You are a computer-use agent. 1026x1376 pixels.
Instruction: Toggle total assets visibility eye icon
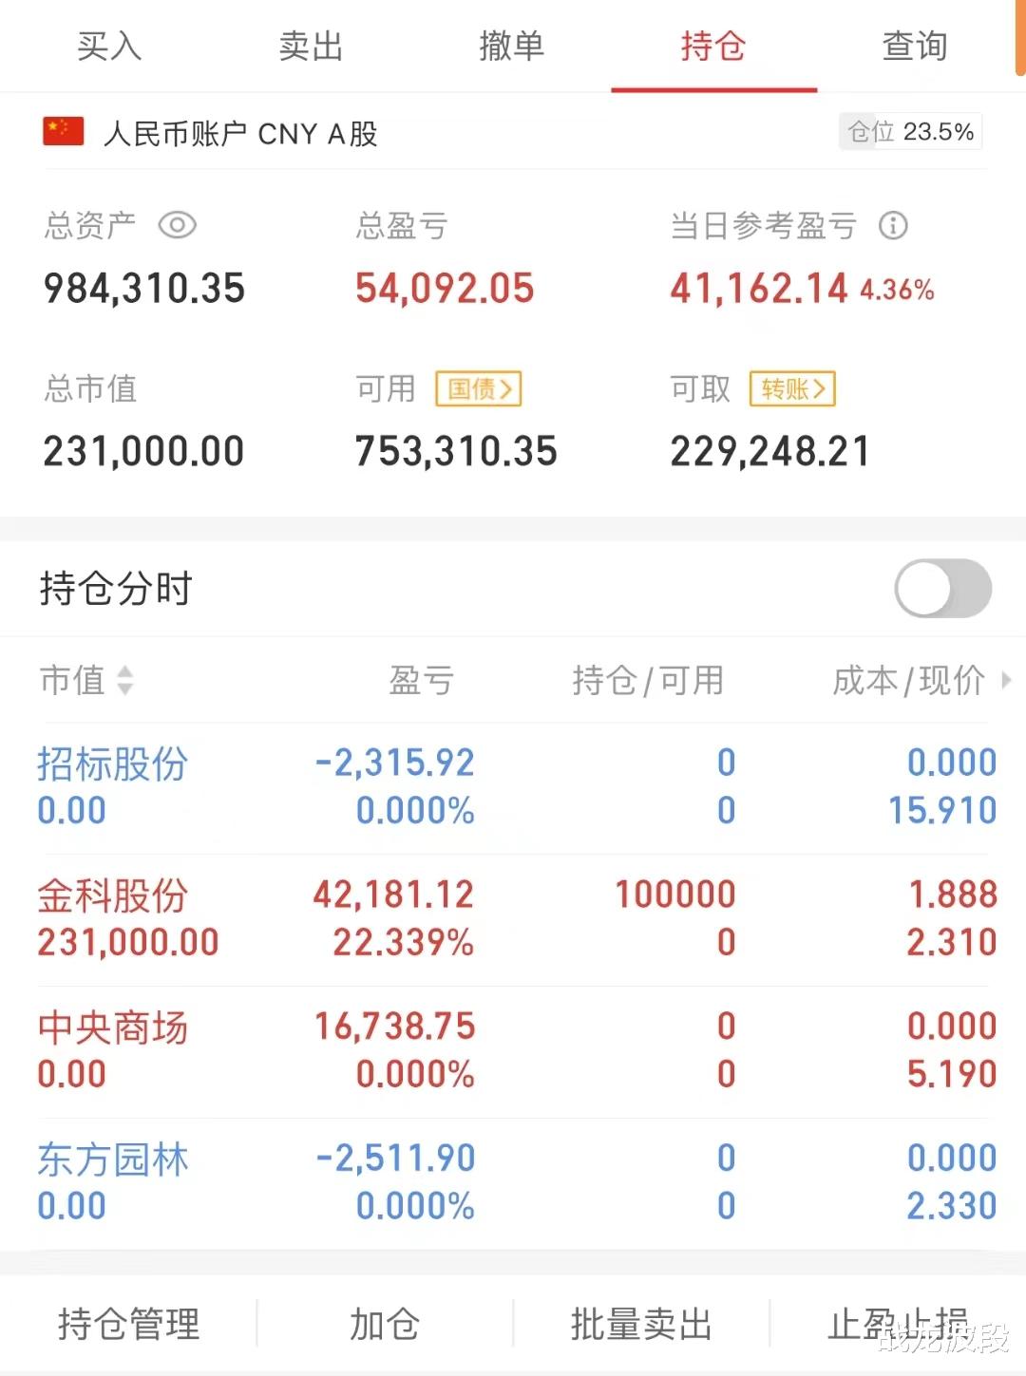(177, 226)
